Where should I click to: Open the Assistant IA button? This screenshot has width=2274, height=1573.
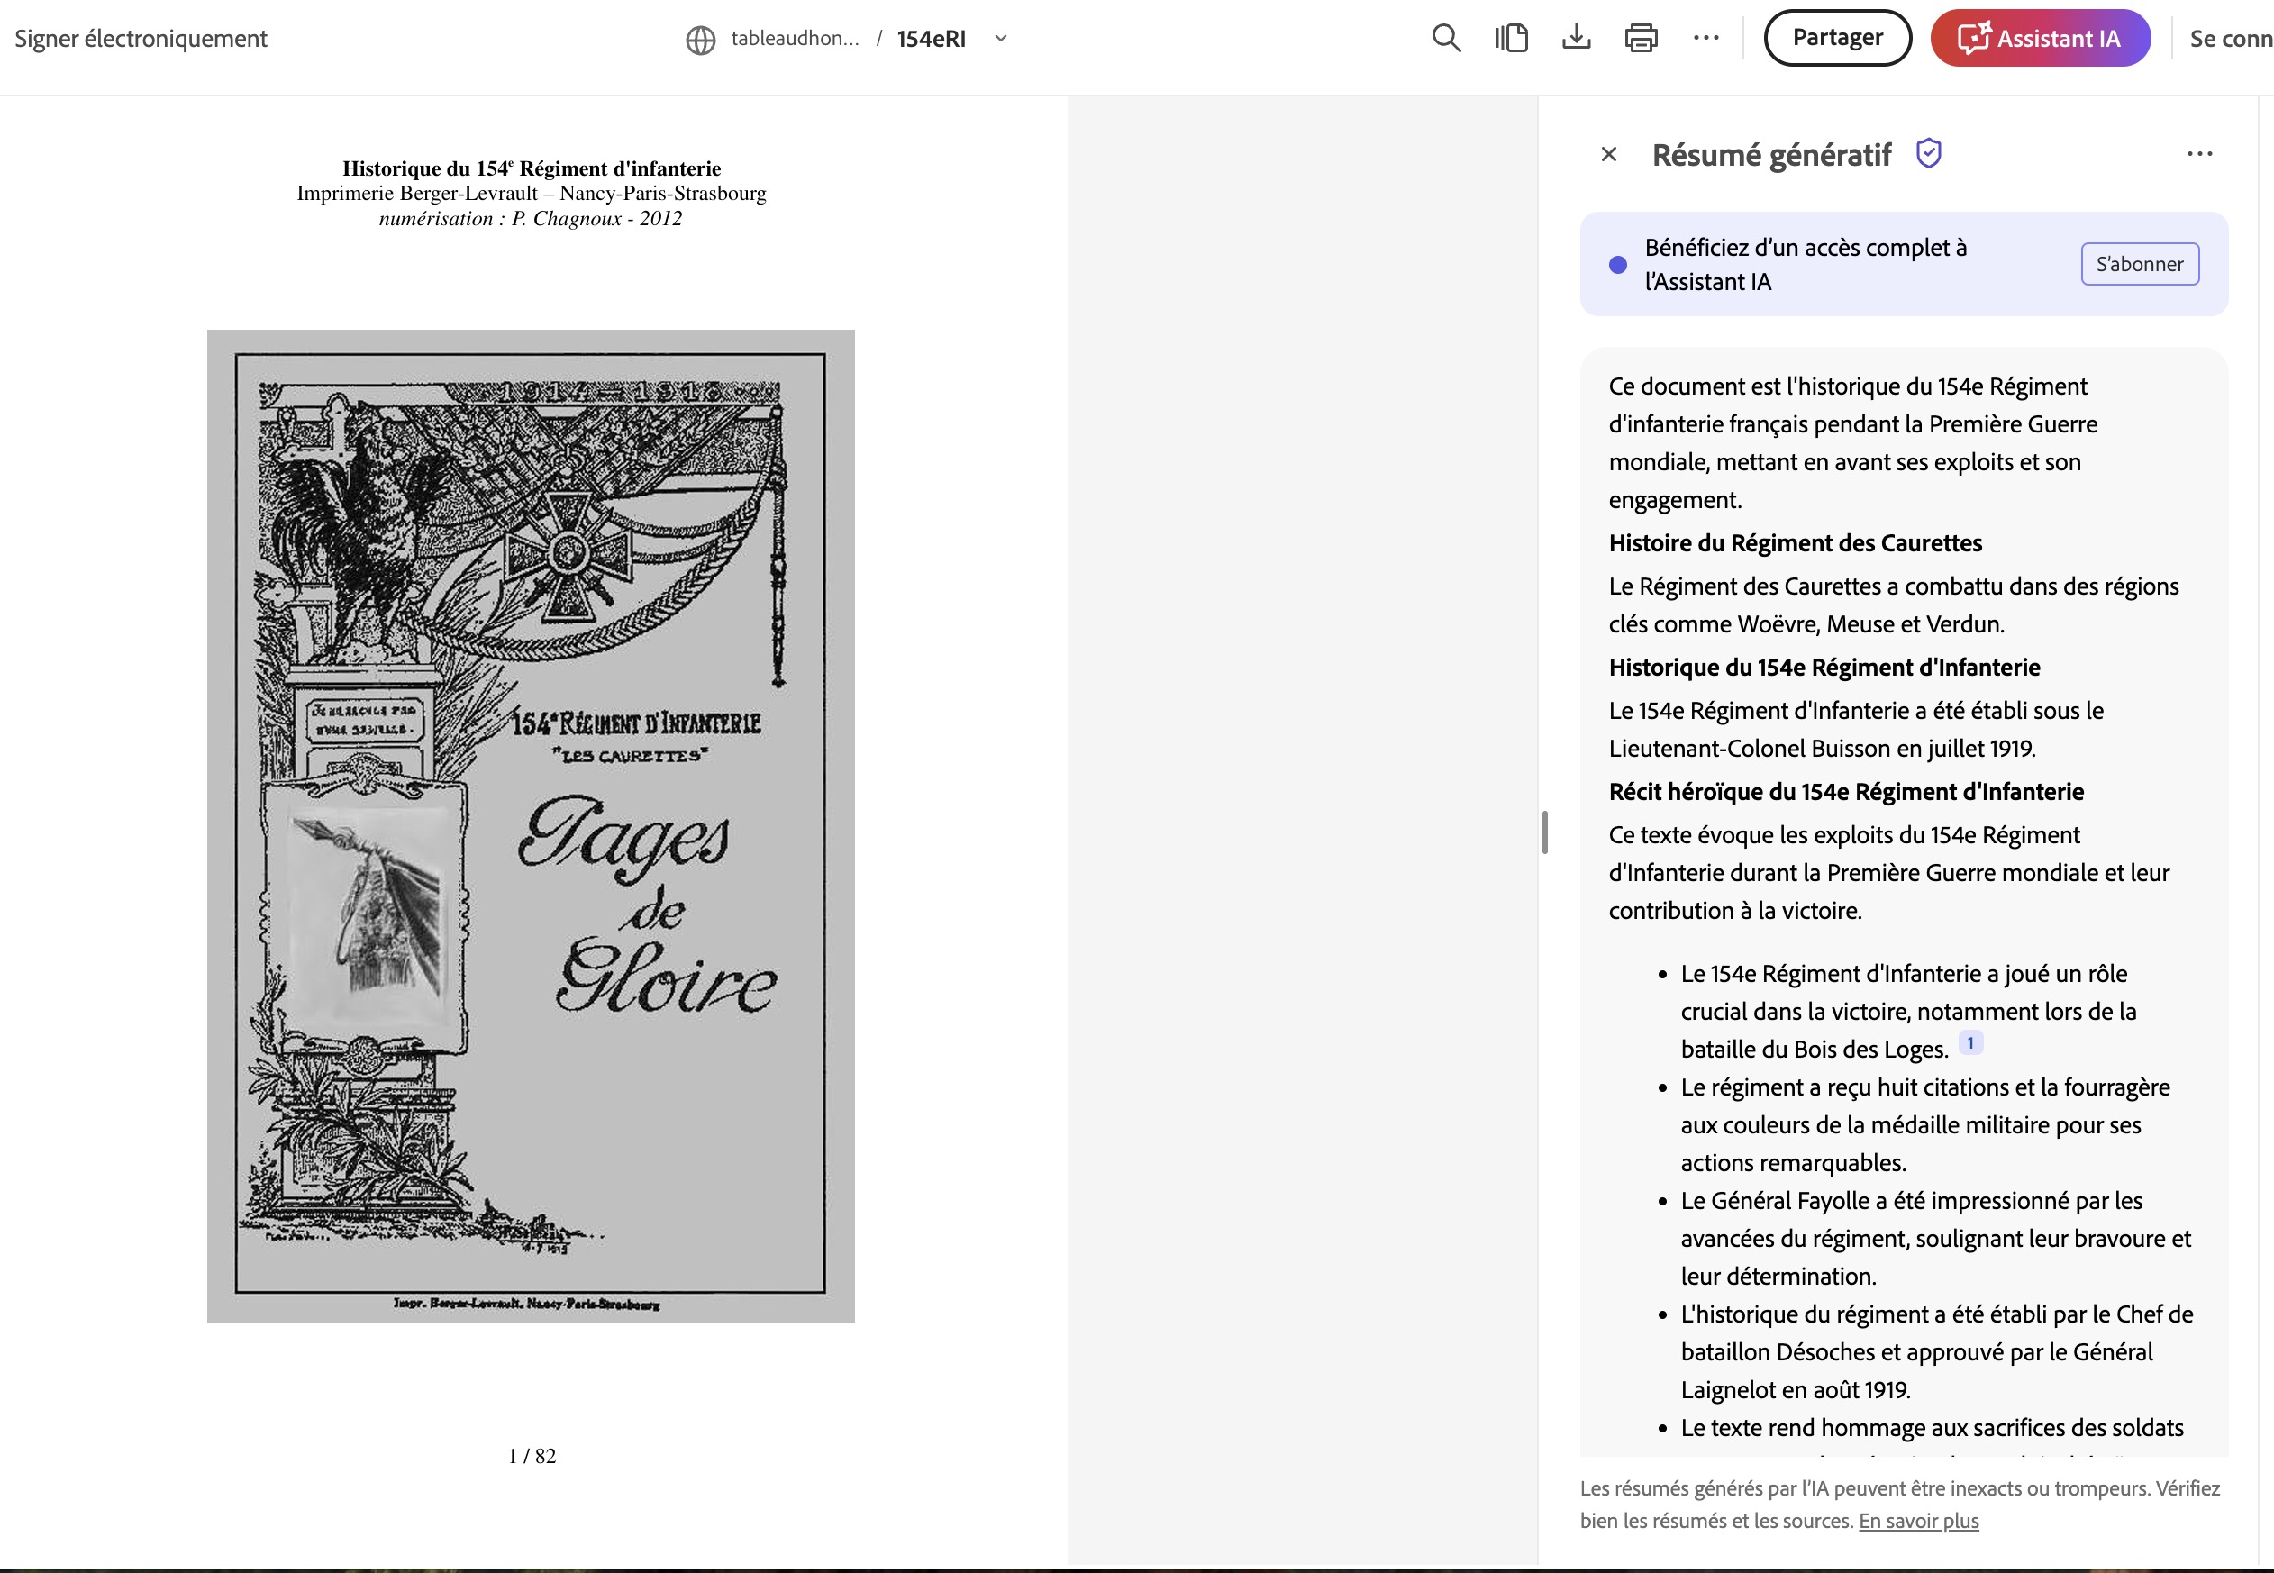coord(2040,39)
